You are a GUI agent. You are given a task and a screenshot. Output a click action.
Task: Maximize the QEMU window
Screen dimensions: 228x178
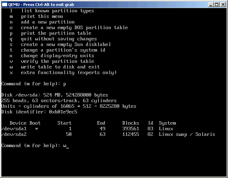click(x=216, y=4)
